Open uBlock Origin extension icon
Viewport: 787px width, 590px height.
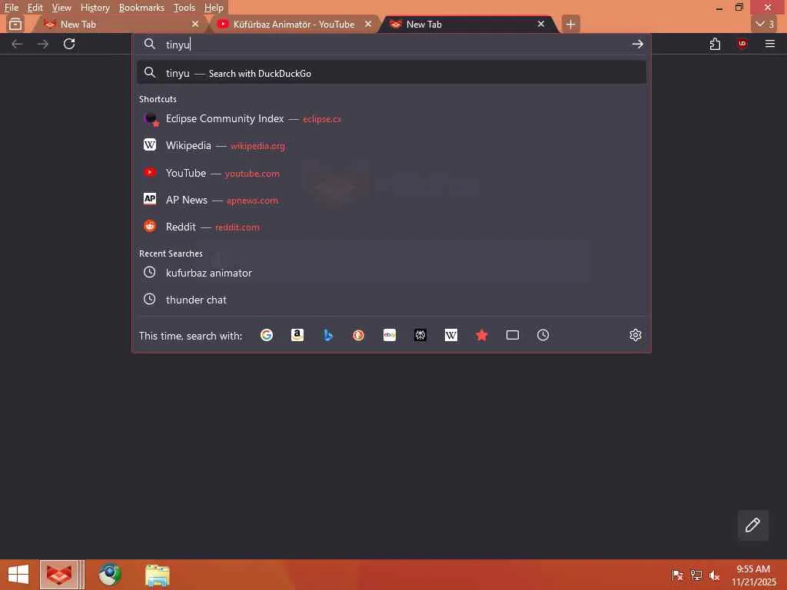pos(742,44)
